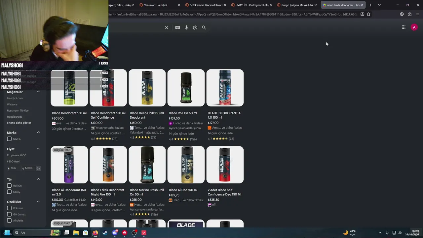The height and width of the screenshot is (238, 423).
Task: Open the Google account avatar
Action: point(414,27)
